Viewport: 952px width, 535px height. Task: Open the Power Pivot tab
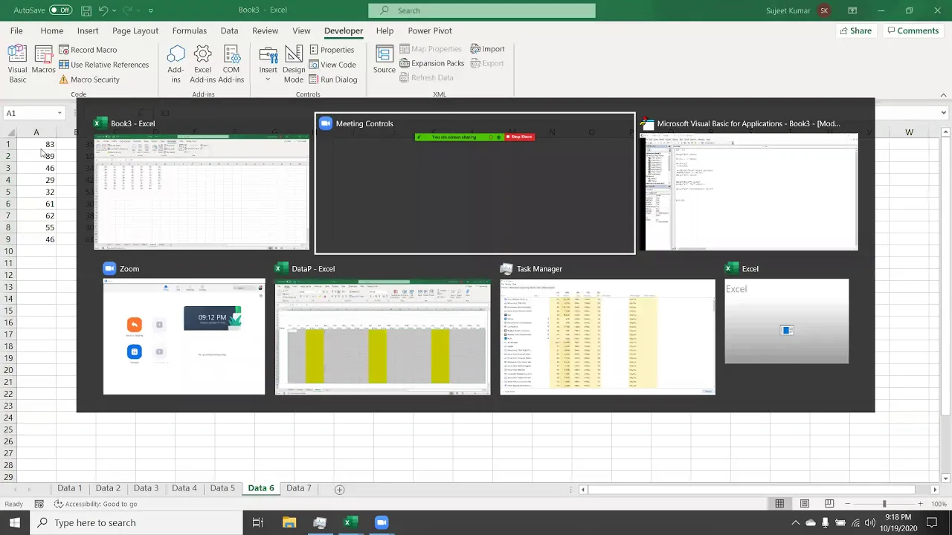(x=430, y=30)
